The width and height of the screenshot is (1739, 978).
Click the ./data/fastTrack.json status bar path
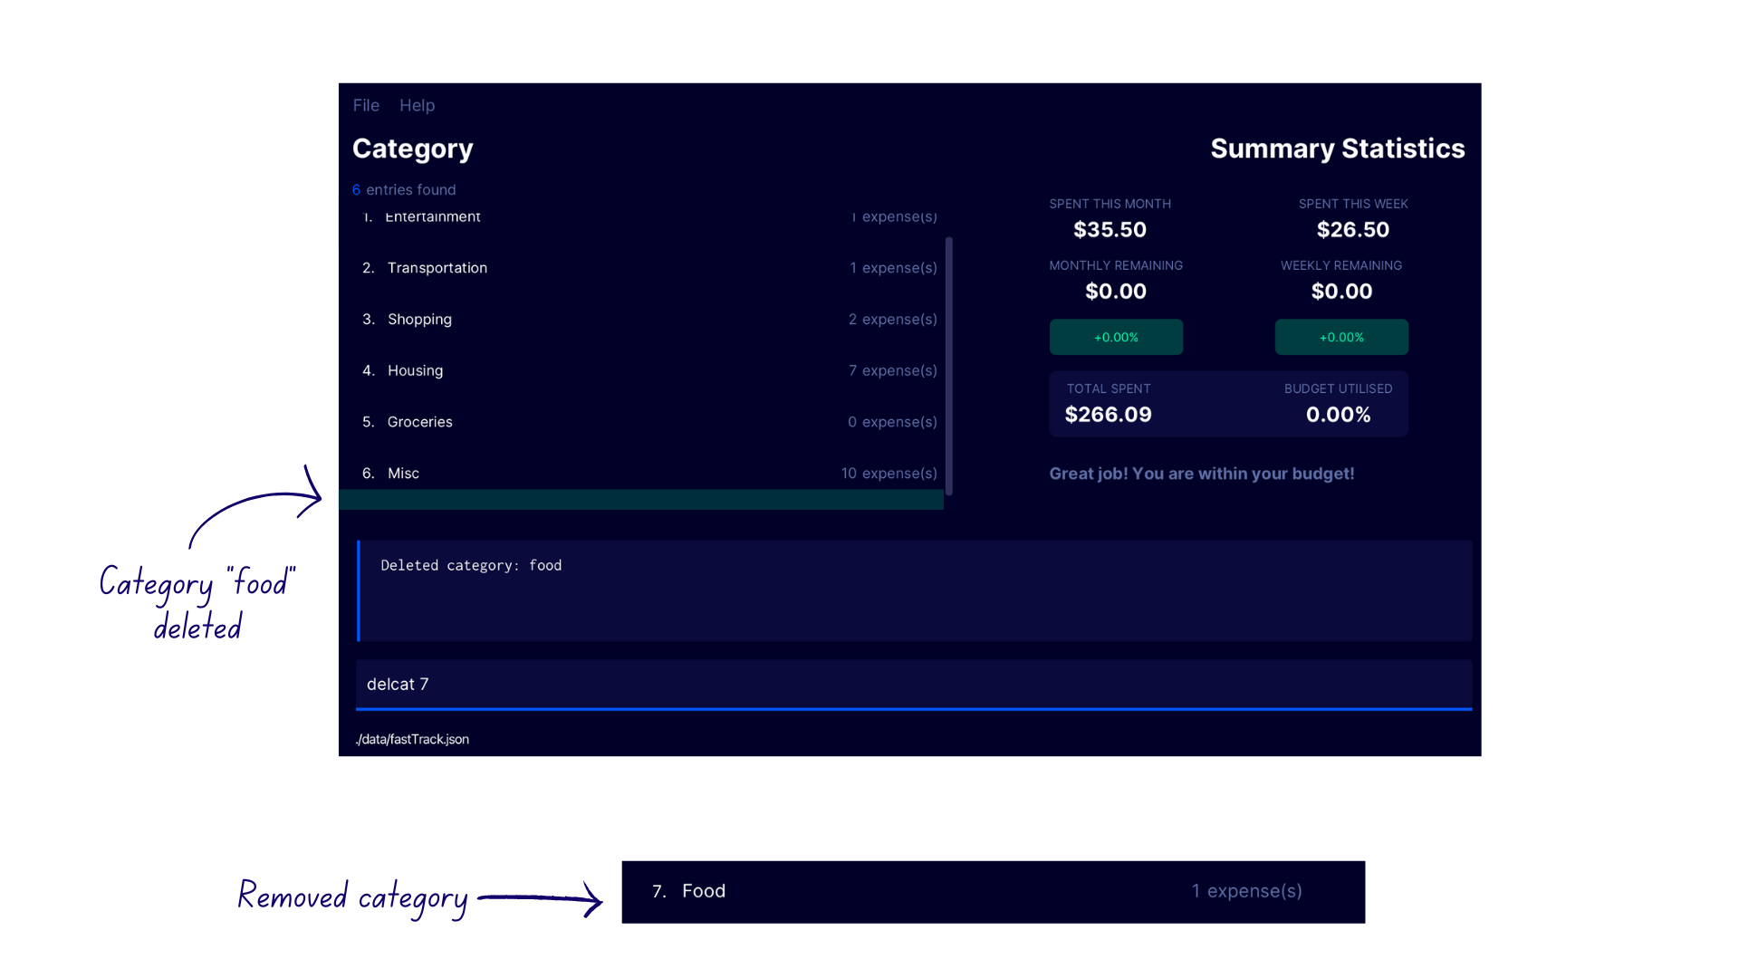412,739
